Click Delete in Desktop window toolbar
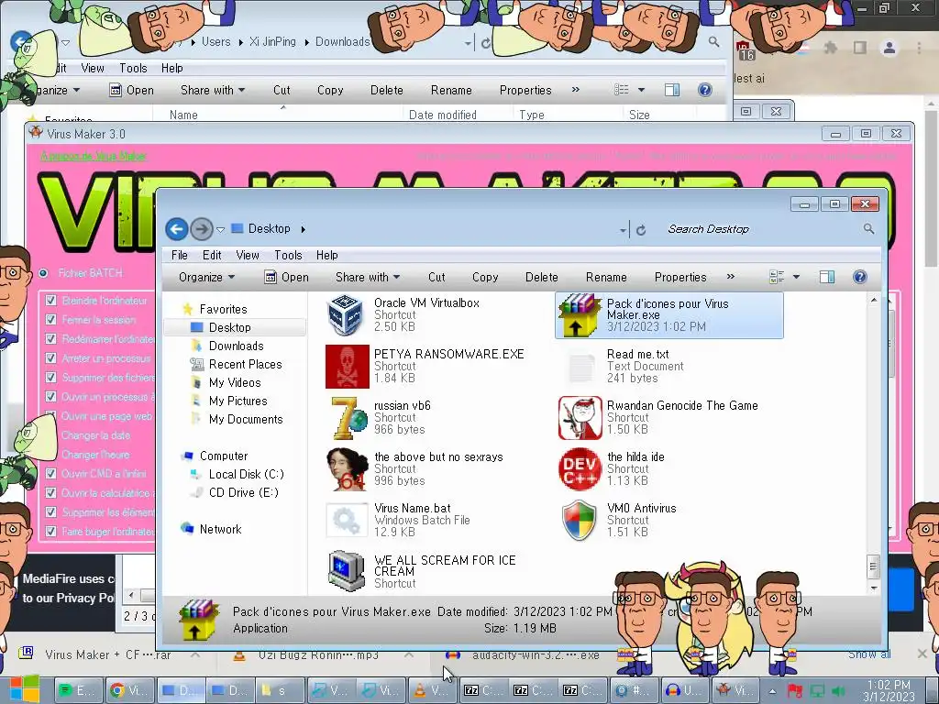Screen dimensions: 939x704 point(541,277)
